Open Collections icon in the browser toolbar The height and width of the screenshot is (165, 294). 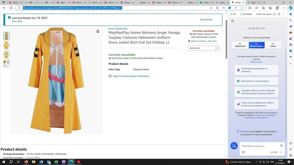[x=263, y=8]
